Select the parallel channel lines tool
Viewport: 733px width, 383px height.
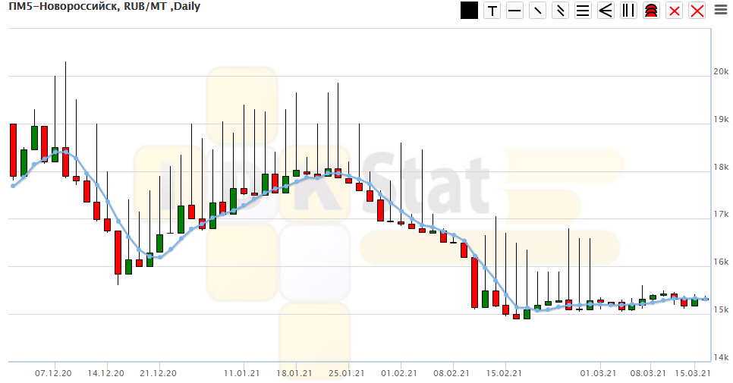pyautogui.click(x=561, y=11)
